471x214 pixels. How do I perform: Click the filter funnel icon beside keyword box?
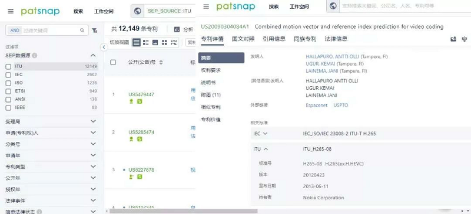(x=95, y=30)
